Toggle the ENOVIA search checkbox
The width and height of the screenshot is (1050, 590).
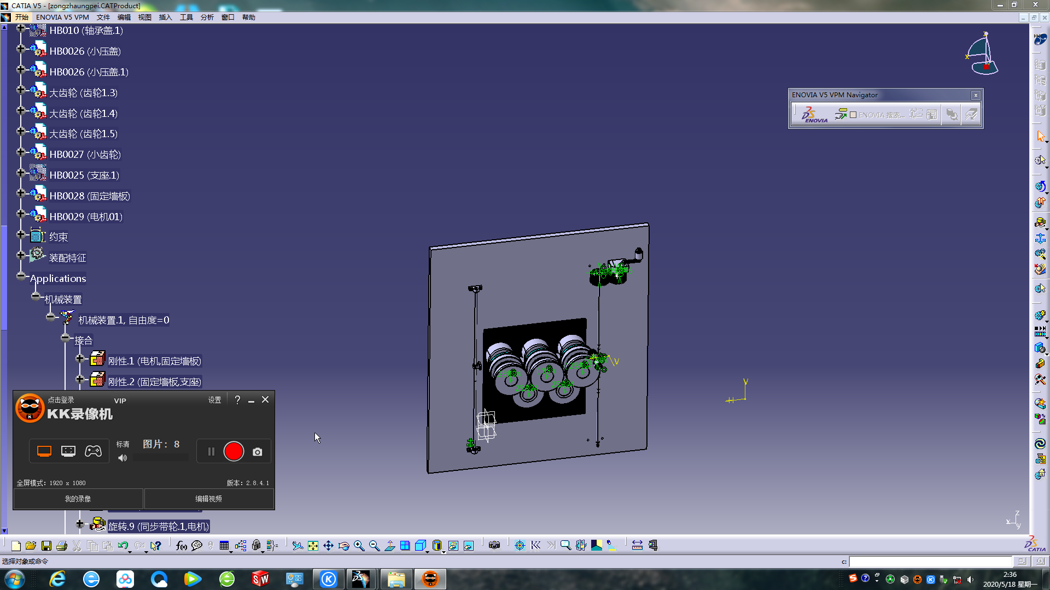pyautogui.click(x=853, y=115)
